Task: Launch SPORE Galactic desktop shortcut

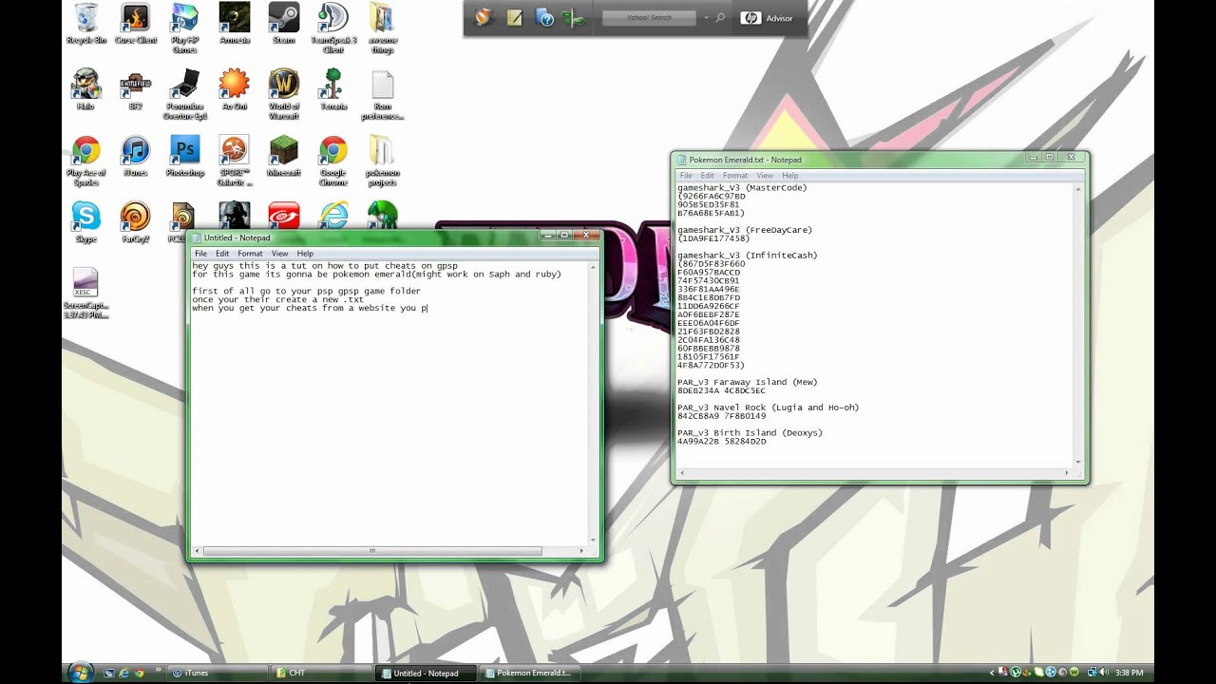Action: [235, 161]
